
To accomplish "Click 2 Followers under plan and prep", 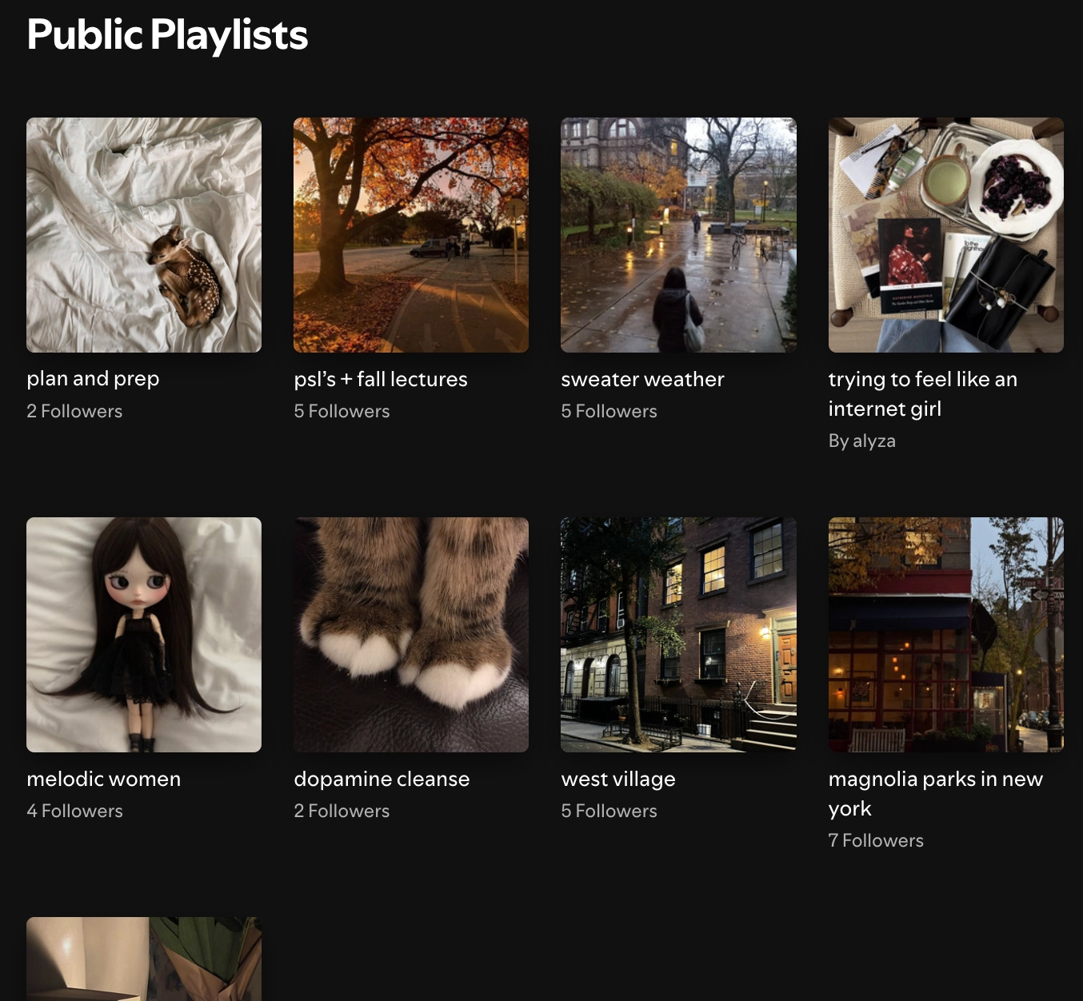I will [x=74, y=411].
